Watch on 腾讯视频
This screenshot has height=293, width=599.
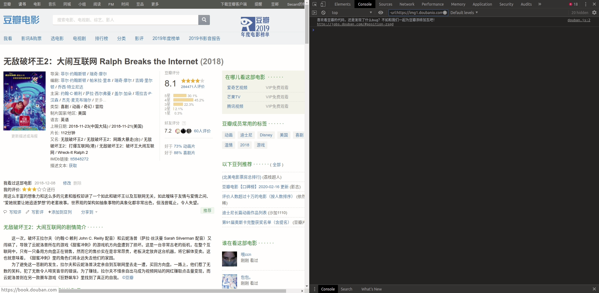tap(235, 106)
